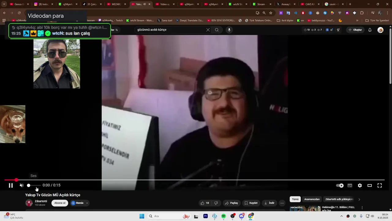
Task: Open the Hekimoğlu 11. Bölüm video thumbnail
Action: click(x=305, y=208)
